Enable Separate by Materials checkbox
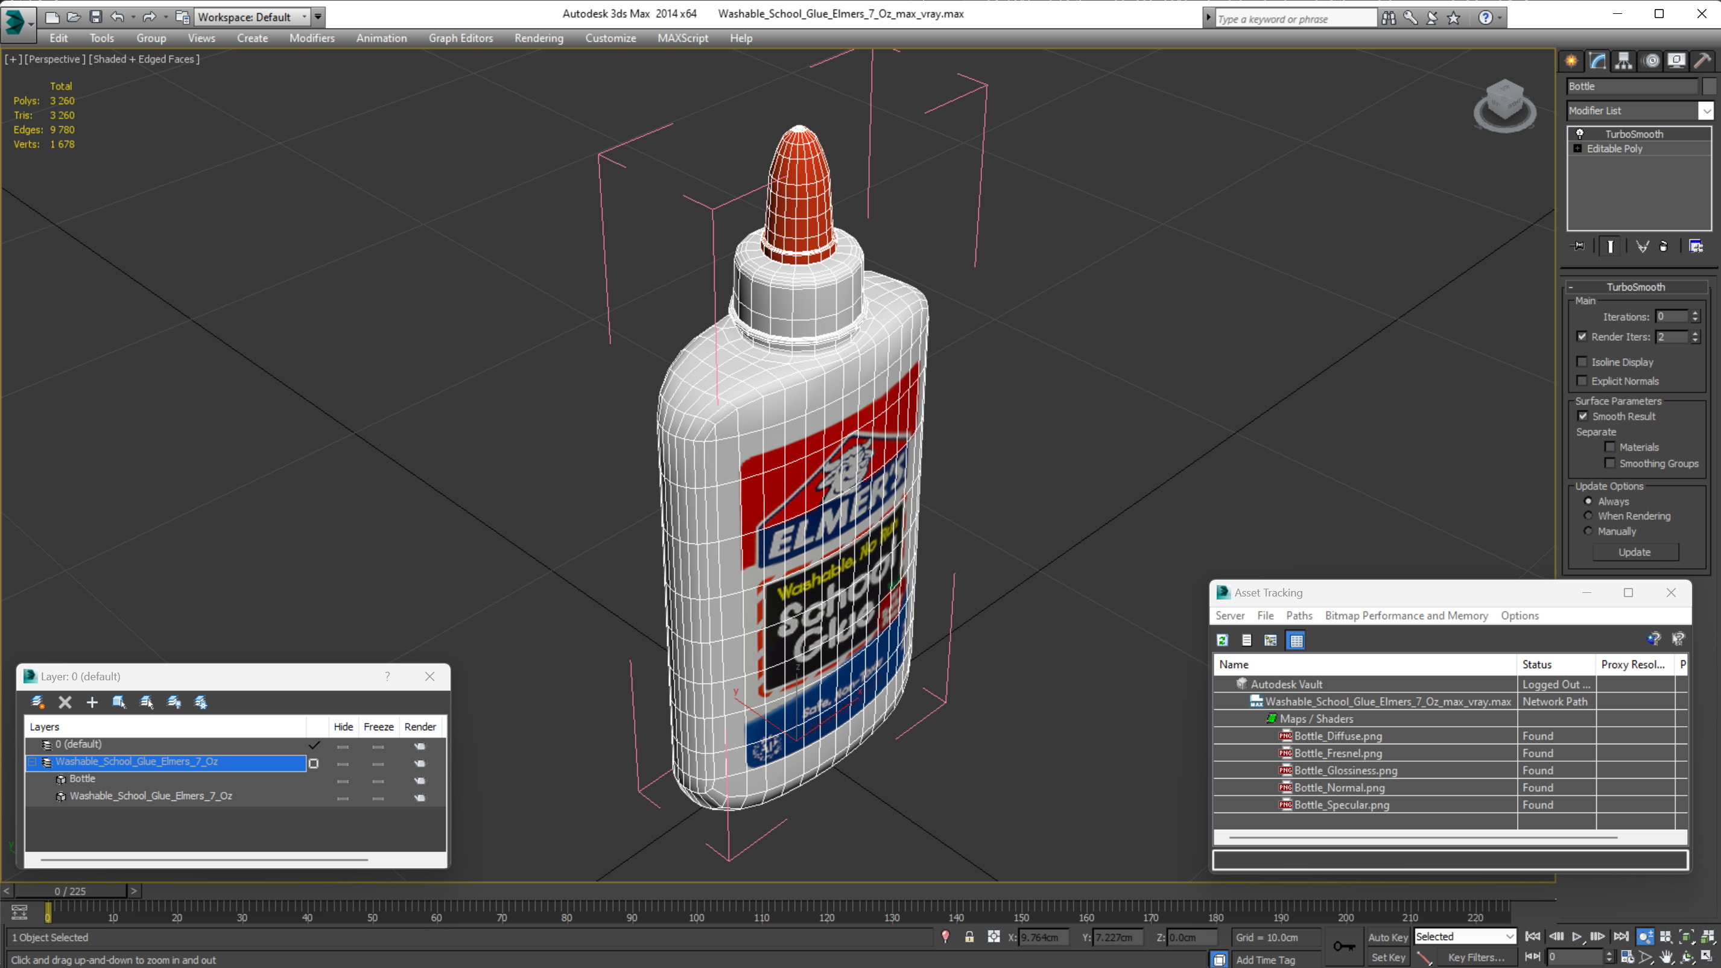 click(1609, 446)
